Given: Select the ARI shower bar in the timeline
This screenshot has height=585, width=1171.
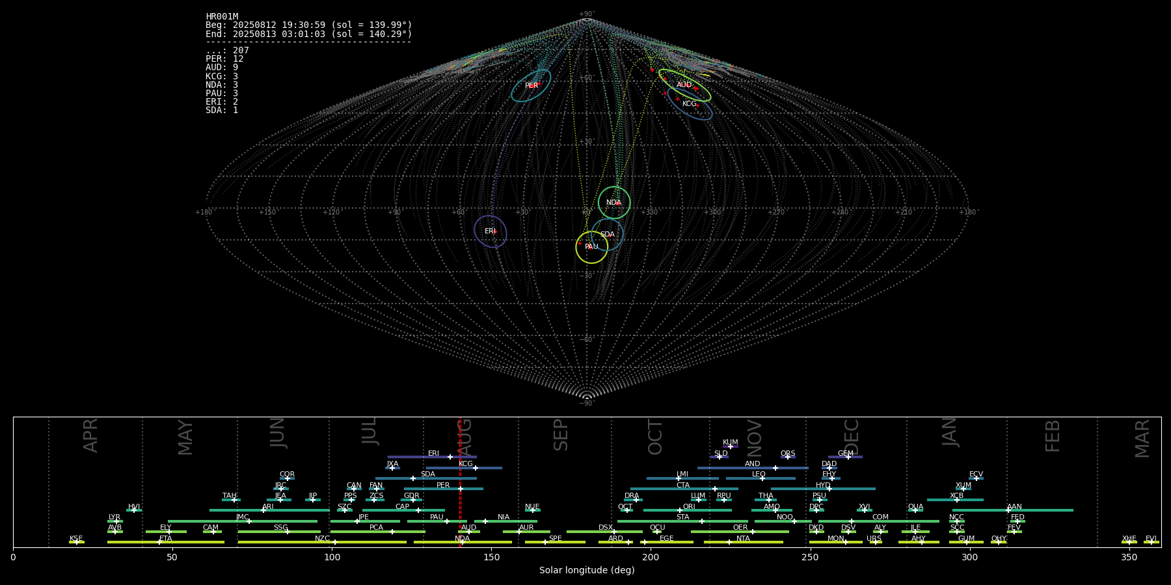Looking at the screenshot, I should (269, 510).
